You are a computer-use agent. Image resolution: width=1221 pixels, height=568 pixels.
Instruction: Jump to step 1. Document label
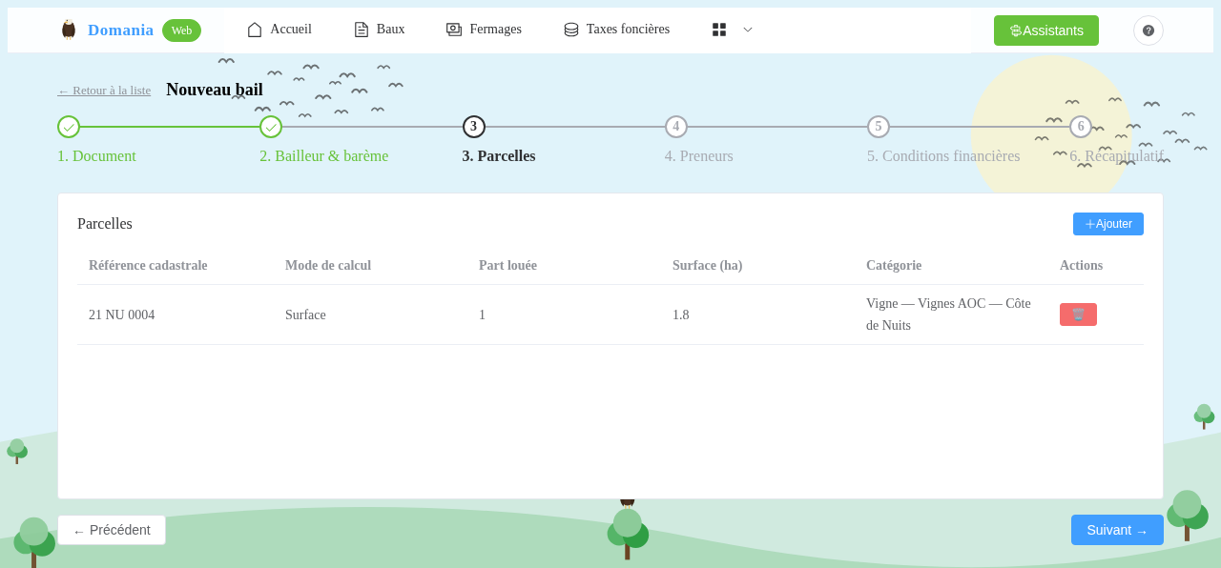(96, 156)
